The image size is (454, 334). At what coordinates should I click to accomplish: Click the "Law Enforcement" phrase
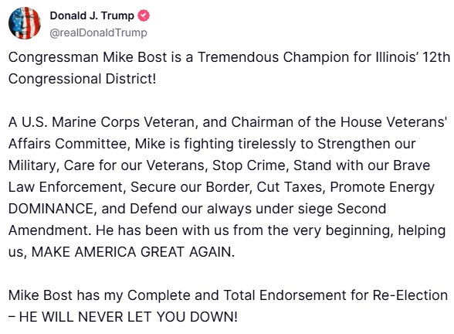(66, 187)
